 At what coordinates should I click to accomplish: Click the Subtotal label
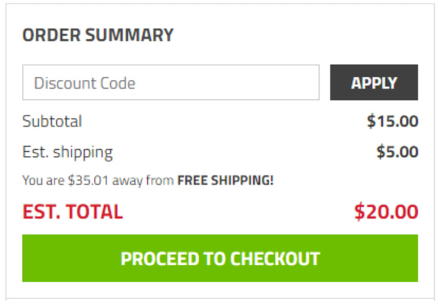(52, 121)
